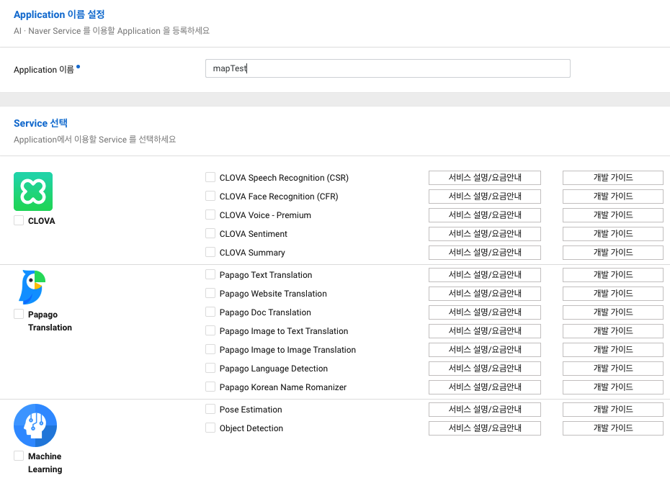Open 개발 가이드 for CLOVA Speech Recognition
Image resolution: width=670 pixels, height=478 pixels.
[613, 178]
